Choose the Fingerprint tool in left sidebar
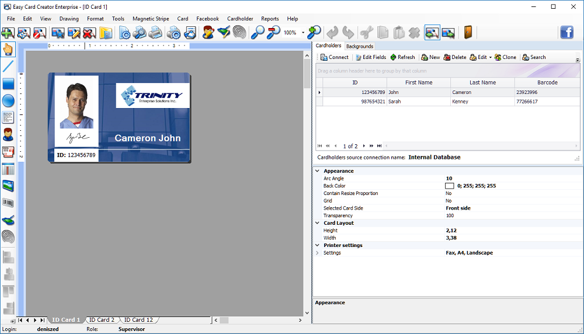The width and height of the screenshot is (584, 334). [x=8, y=236]
